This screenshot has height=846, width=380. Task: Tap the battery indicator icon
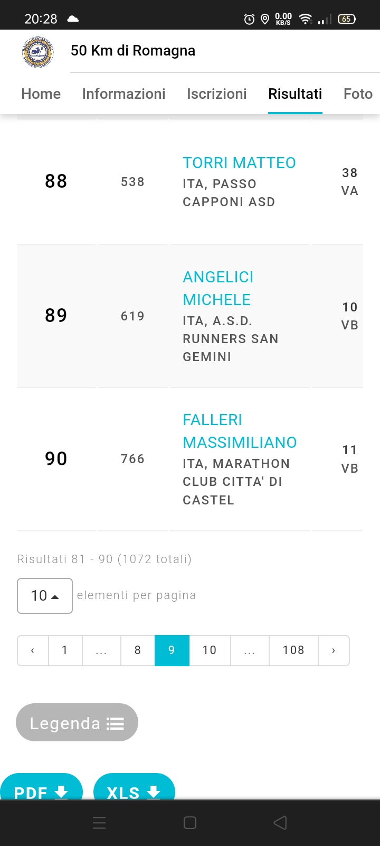(x=346, y=19)
